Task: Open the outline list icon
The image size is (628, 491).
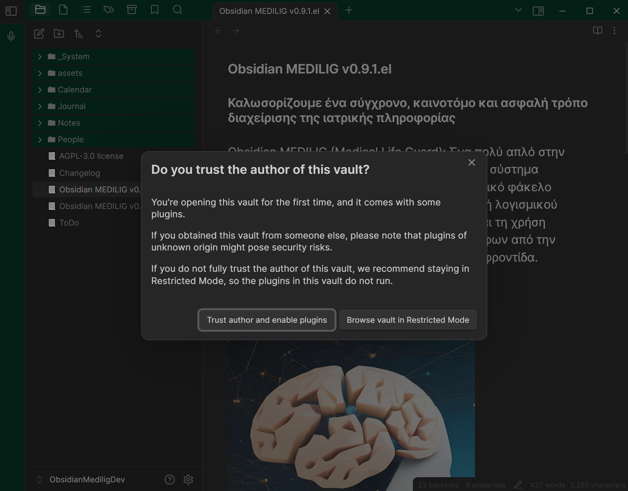Action: coord(86,9)
